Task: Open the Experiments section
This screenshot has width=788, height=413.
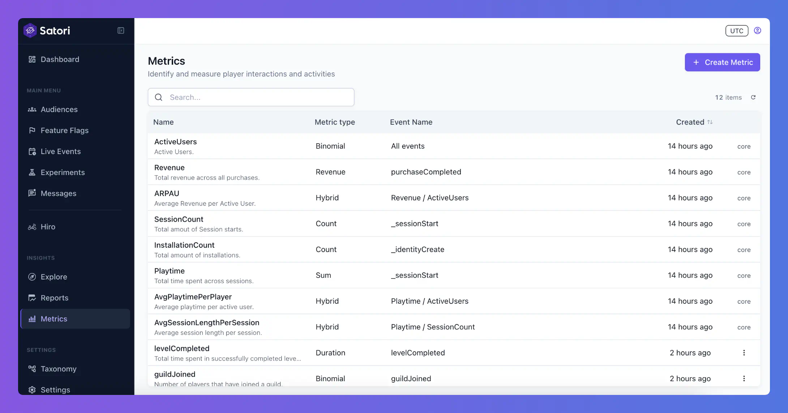Action: 63,172
